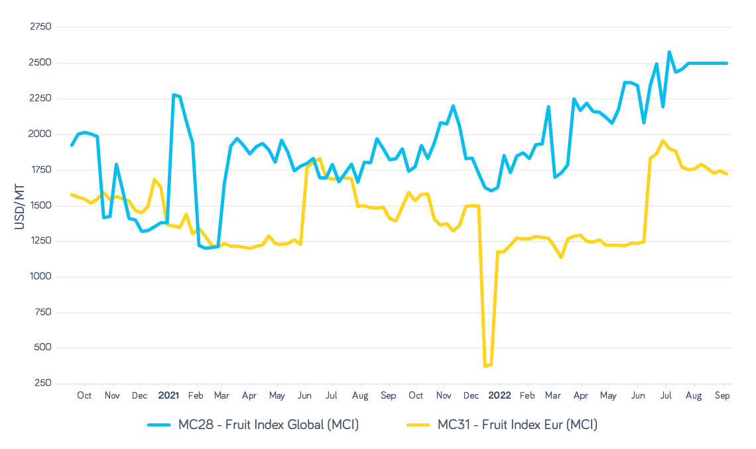Screen dimensions: 756x449
Task: Click the USD/MT y-axis title
Action: pos(18,205)
